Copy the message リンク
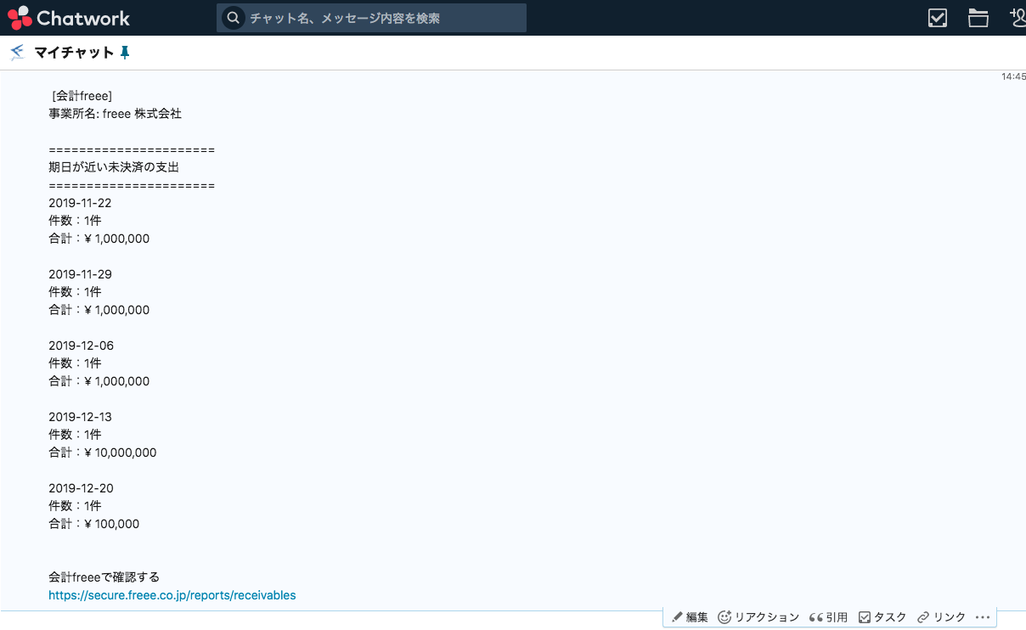The image size is (1026, 630). 941,617
